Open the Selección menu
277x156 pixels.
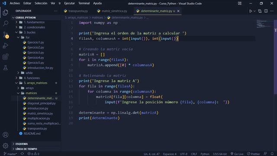(x=41, y=3)
